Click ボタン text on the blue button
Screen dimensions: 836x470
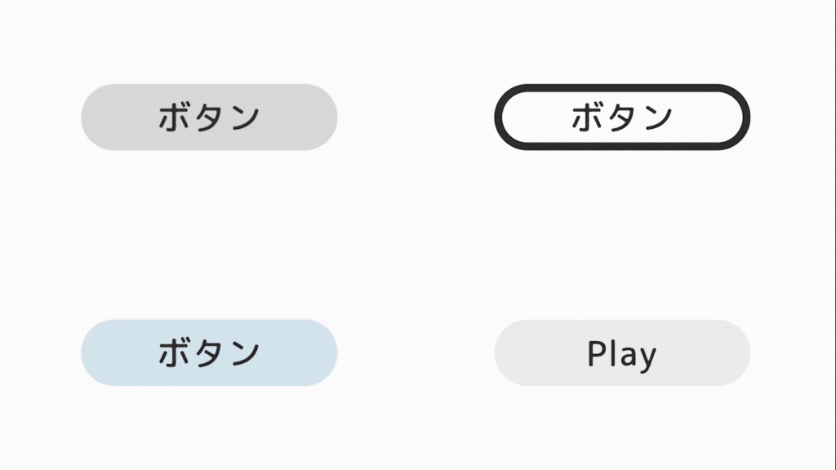point(209,353)
